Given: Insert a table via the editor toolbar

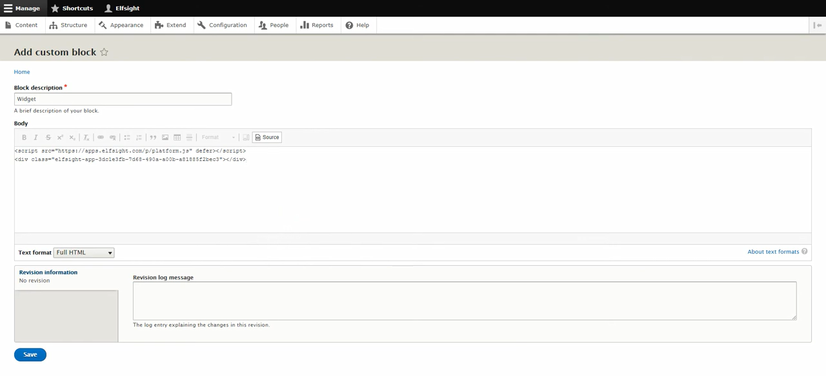Looking at the screenshot, I should (177, 137).
